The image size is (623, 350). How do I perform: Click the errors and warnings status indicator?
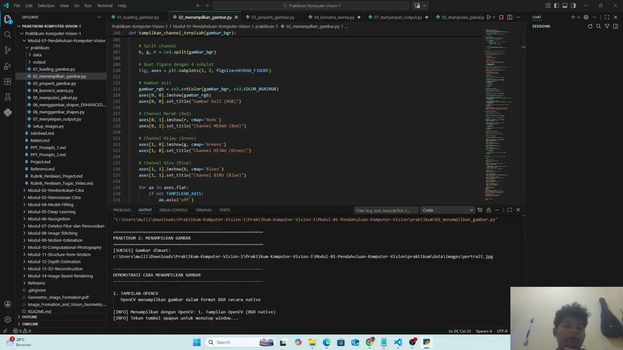[22, 331]
